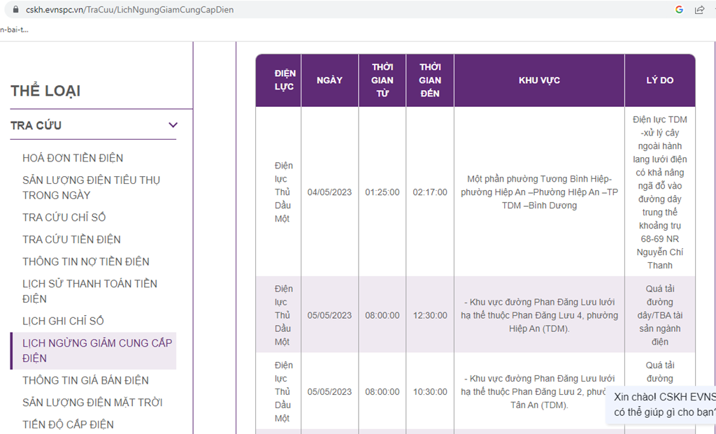Open the TRA CỨU category heading
The width and height of the screenshot is (716, 434).
36,125
